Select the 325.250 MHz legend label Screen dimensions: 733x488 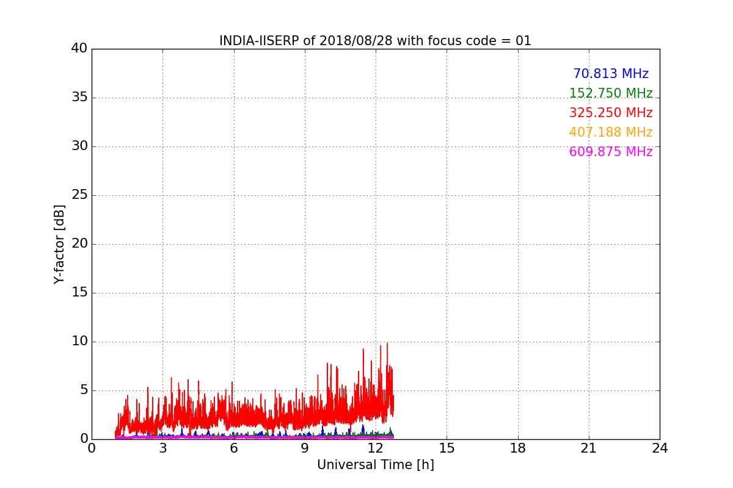[x=611, y=113]
